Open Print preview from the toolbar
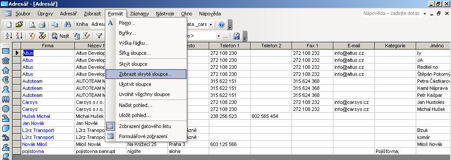This screenshot has width=451, height=160. [x=32, y=25]
